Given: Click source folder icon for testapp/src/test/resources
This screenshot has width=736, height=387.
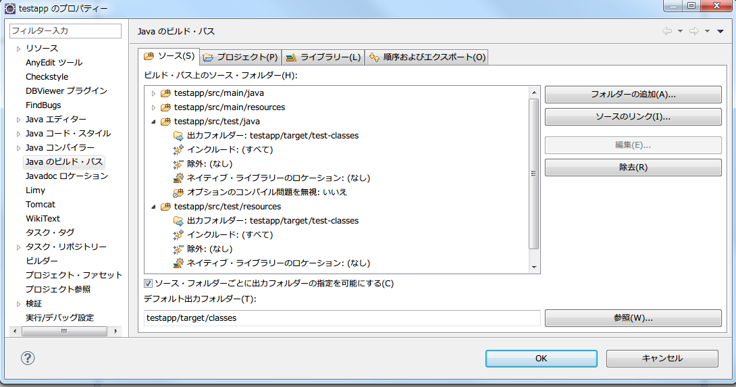Looking at the screenshot, I should pyautogui.click(x=165, y=206).
